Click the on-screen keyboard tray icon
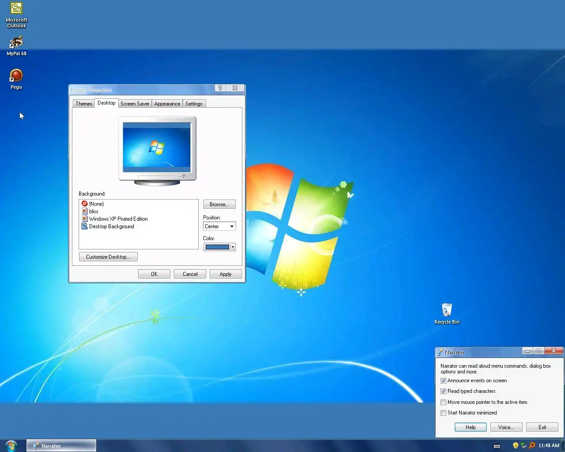 497,446
